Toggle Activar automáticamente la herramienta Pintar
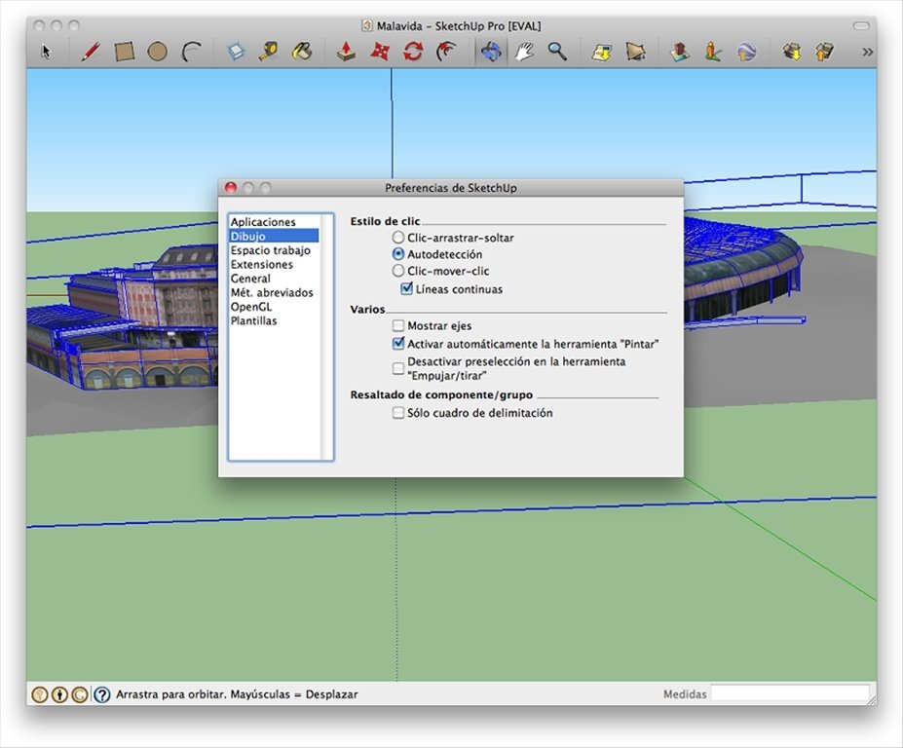This screenshot has width=903, height=748. click(398, 344)
